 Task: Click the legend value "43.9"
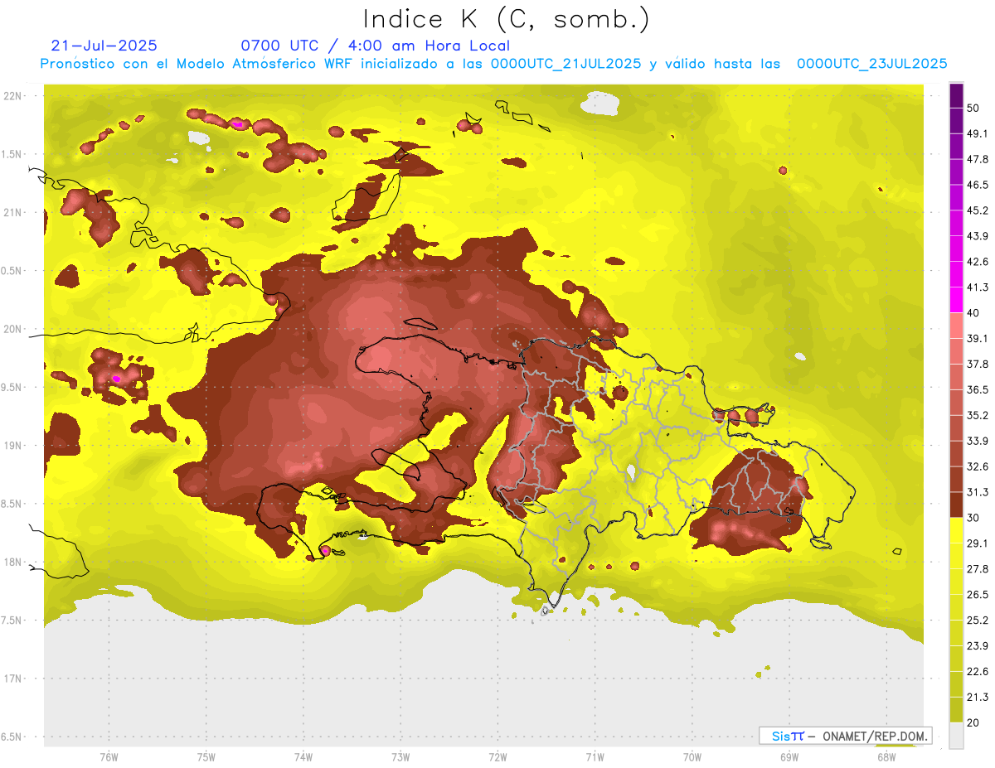click(978, 236)
